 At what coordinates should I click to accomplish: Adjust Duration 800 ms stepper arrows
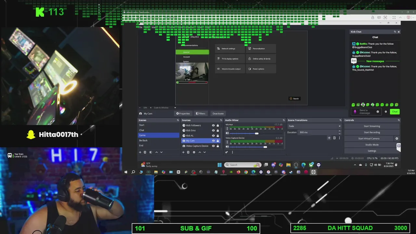click(340, 132)
